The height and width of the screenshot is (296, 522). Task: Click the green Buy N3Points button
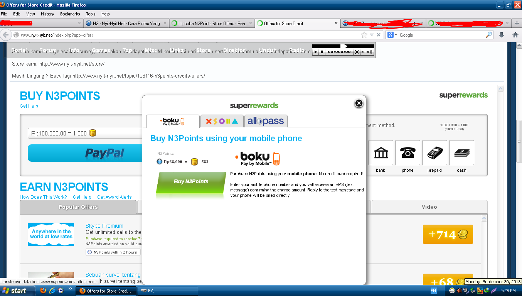coord(191,182)
